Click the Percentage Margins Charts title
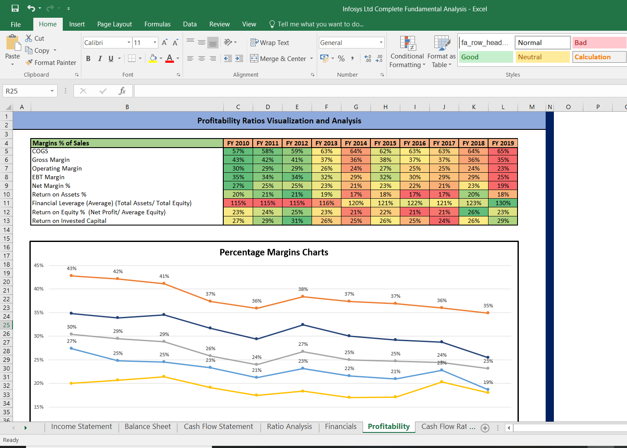 (x=274, y=252)
